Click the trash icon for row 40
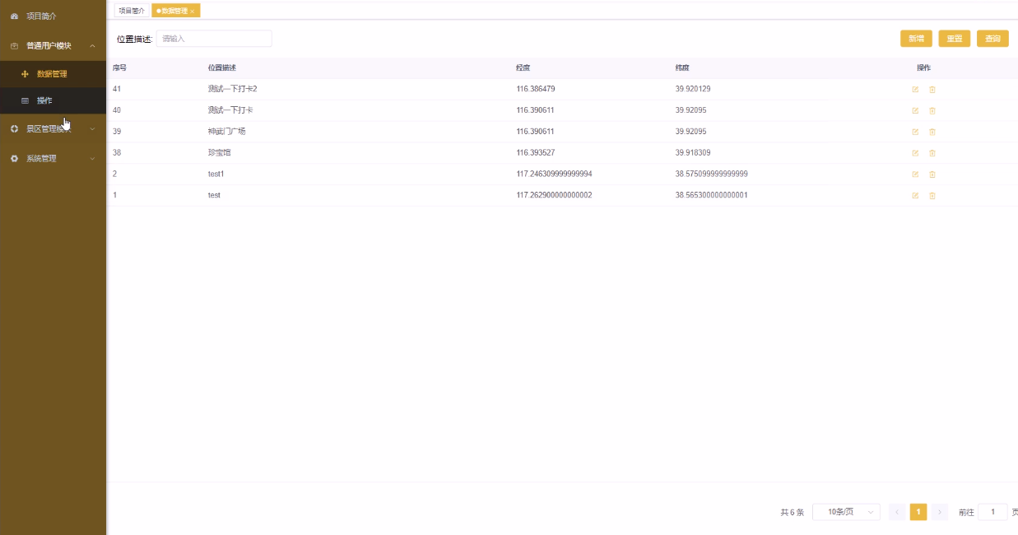 (932, 110)
